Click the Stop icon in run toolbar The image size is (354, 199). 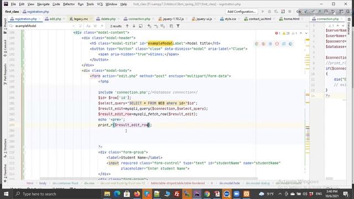point(290,12)
